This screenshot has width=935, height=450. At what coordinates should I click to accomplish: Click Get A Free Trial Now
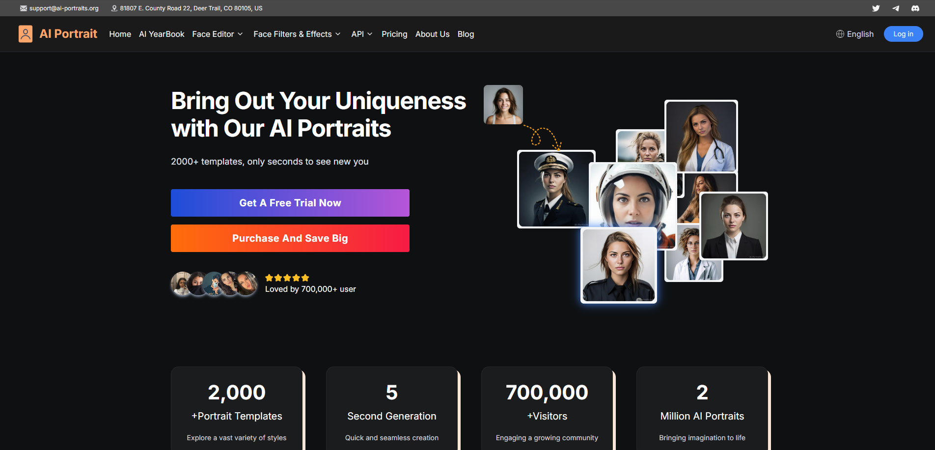click(x=290, y=203)
